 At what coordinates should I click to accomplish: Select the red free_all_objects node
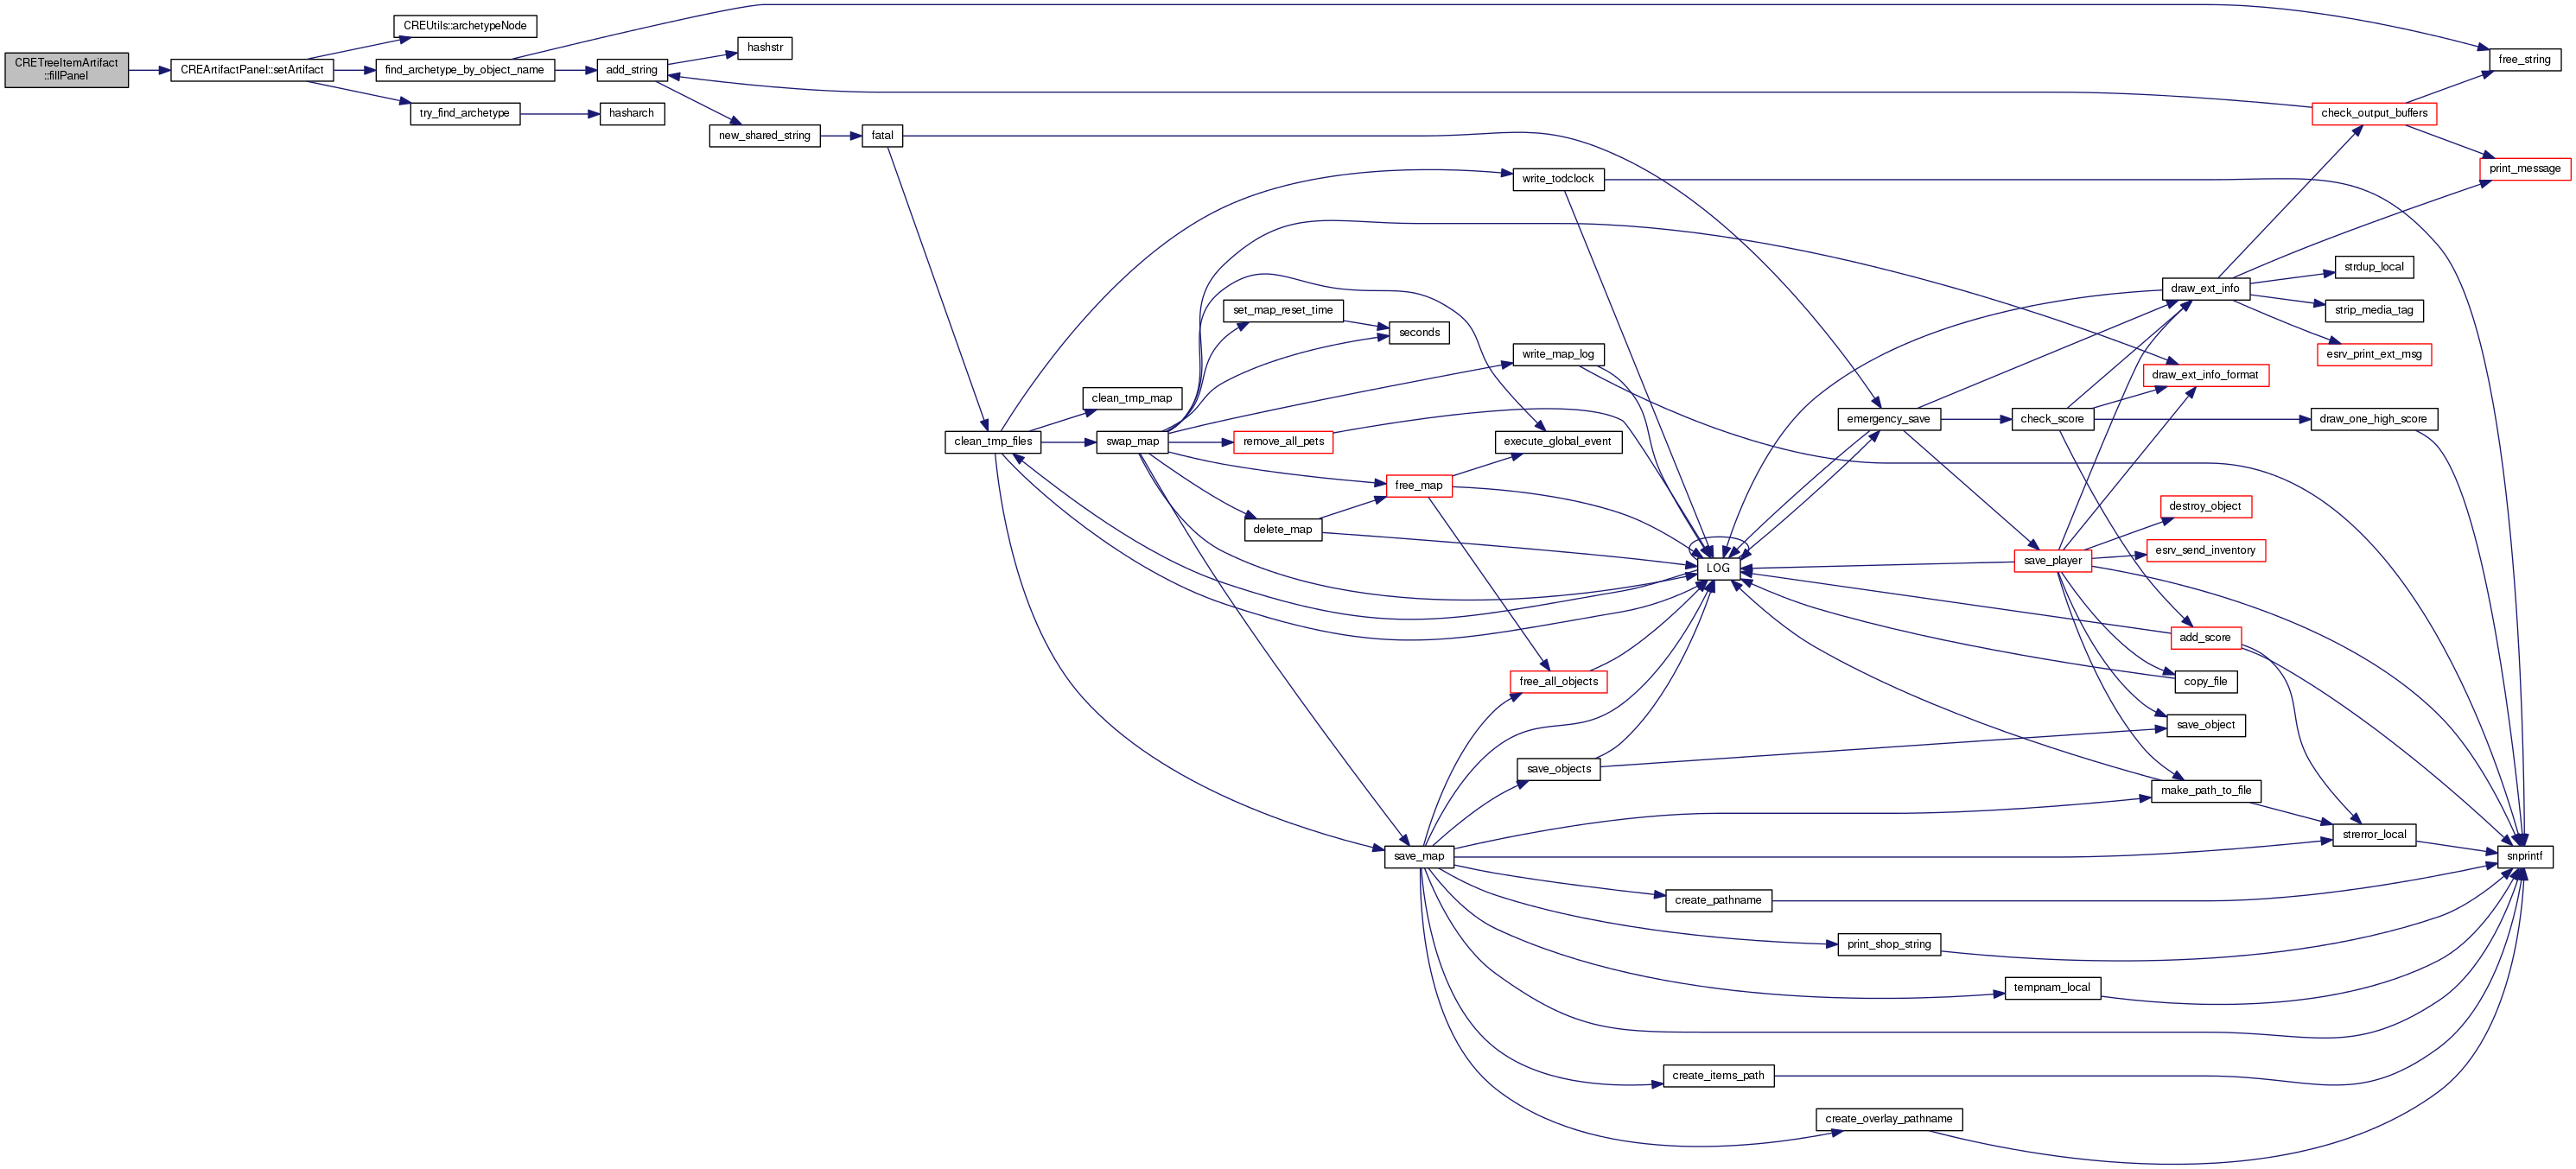tap(1557, 682)
